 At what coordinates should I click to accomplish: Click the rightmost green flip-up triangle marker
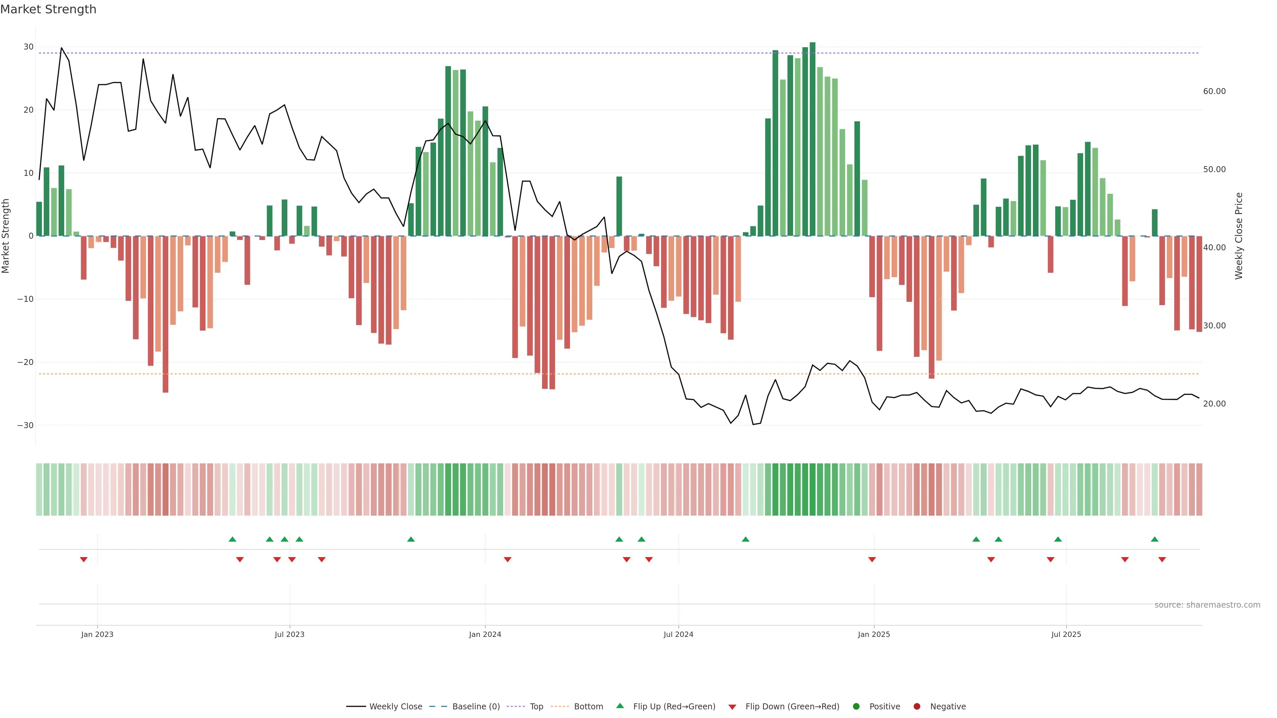[x=1155, y=539]
